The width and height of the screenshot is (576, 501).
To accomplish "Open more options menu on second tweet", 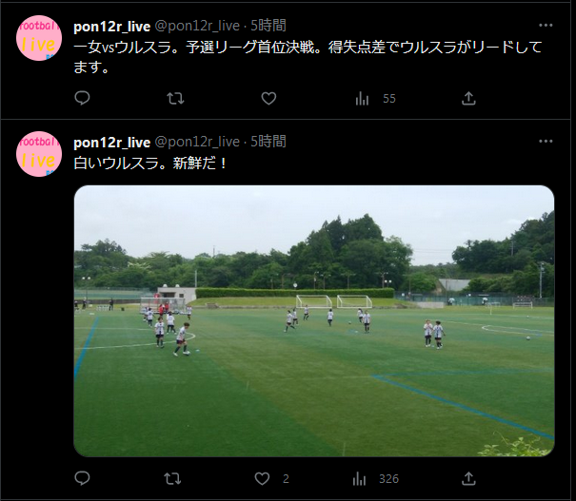I will click(x=546, y=142).
